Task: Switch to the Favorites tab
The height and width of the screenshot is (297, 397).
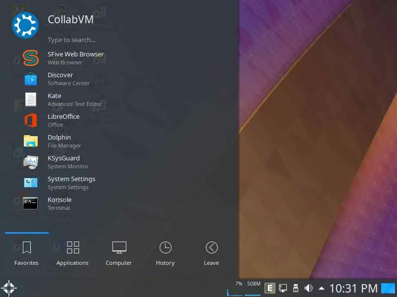Action: pyautogui.click(x=26, y=253)
